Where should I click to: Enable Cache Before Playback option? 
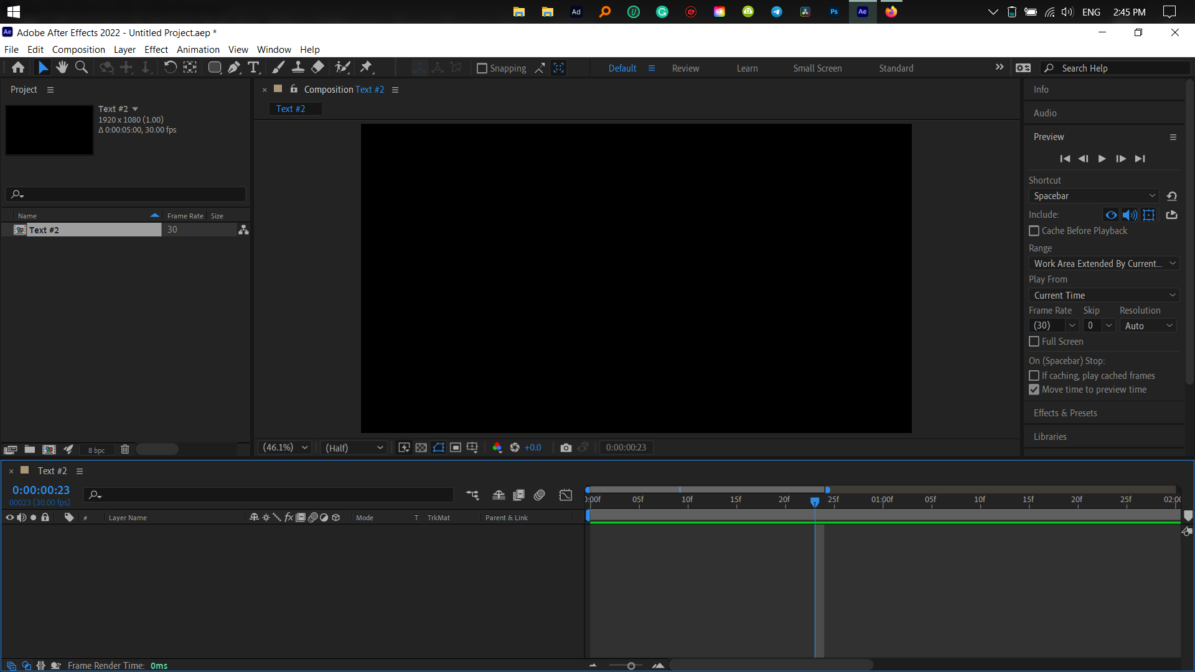click(x=1034, y=231)
